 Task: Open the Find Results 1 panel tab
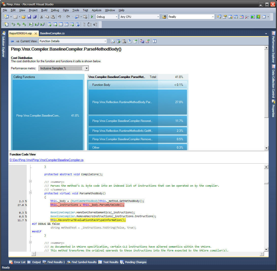tap(54, 262)
